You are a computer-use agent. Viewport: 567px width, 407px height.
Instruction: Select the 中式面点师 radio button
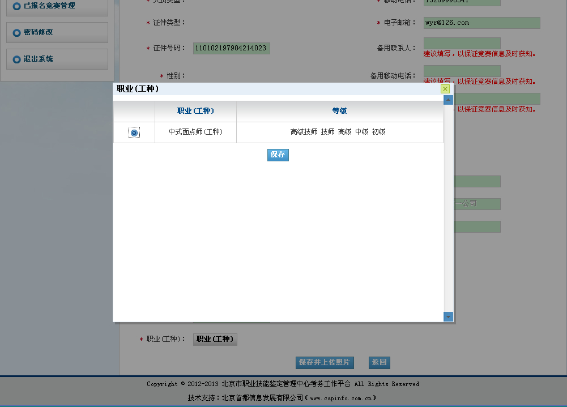134,132
